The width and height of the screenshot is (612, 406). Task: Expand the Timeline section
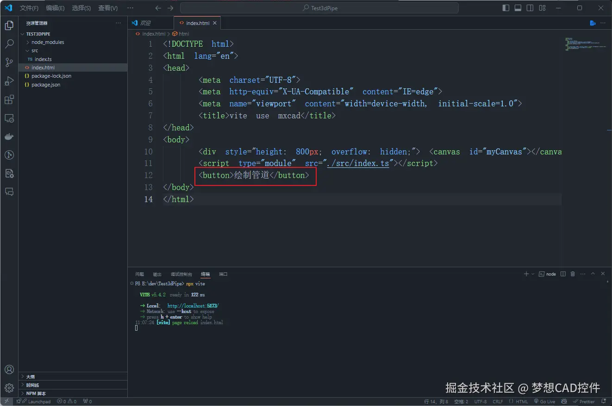pyautogui.click(x=73, y=385)
